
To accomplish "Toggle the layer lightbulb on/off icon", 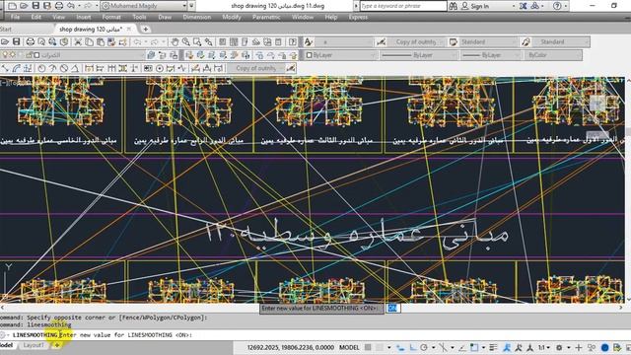I will 5,55.
